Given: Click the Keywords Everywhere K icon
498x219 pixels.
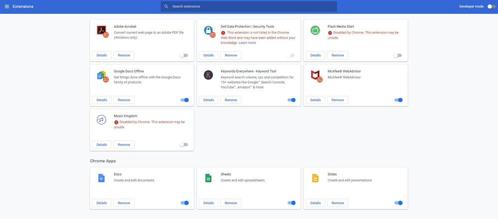Looking at the screenshot, I should tap(209, 75).
